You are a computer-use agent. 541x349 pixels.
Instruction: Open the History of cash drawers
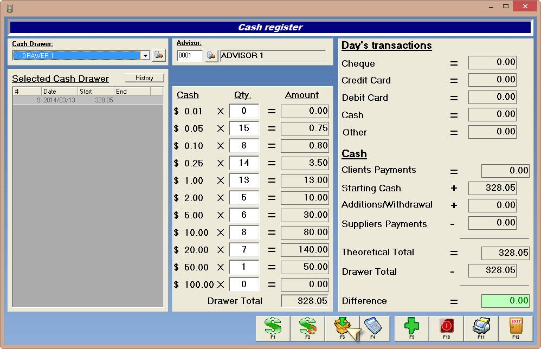[144, 78]
